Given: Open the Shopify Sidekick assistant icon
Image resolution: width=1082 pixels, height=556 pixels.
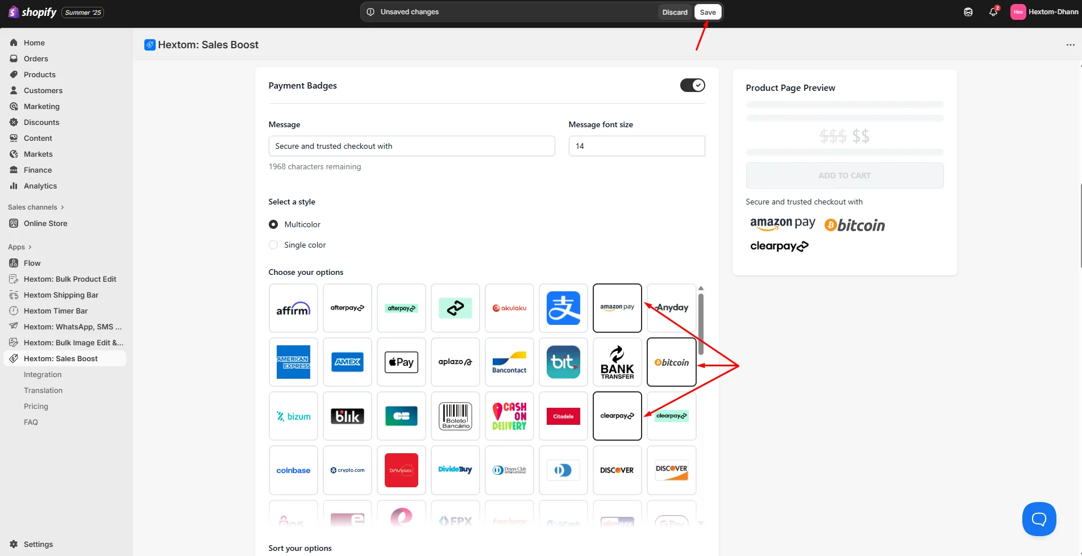Looking at the screenshot, I should pos(968,12).
